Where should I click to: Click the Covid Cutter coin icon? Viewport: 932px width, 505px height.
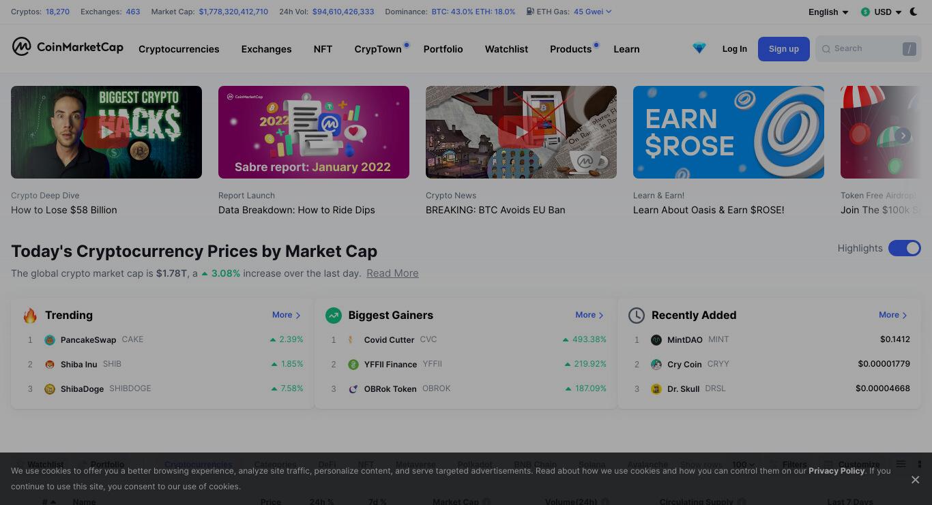point(353,340)
